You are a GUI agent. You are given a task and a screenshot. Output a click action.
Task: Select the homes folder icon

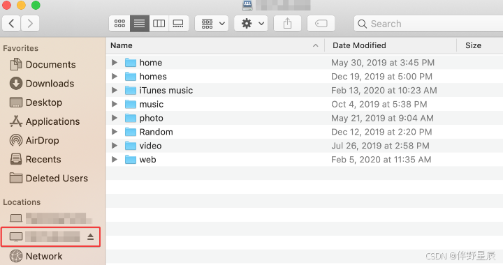point(130,76)
